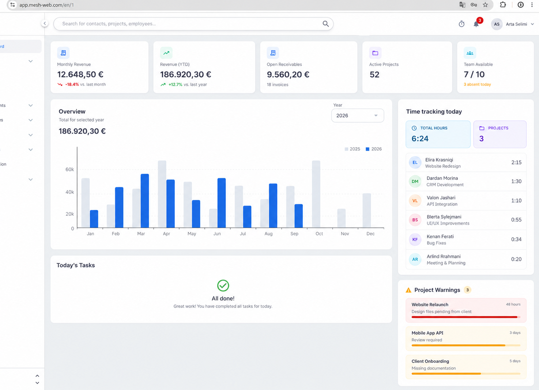Click the 2026 legend color swatch

(367, 149)
